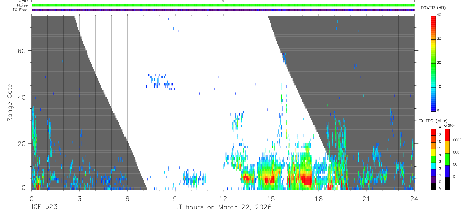Click the 30 label on the POWER scale

point(440,39)
